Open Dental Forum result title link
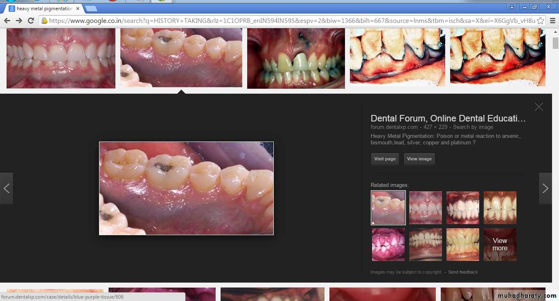Image resolution: width=559 pixels, height=301 pixels. point(448,119)
